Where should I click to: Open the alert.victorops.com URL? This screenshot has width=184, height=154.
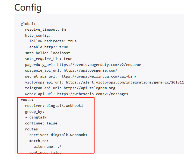tap(125, 82)
